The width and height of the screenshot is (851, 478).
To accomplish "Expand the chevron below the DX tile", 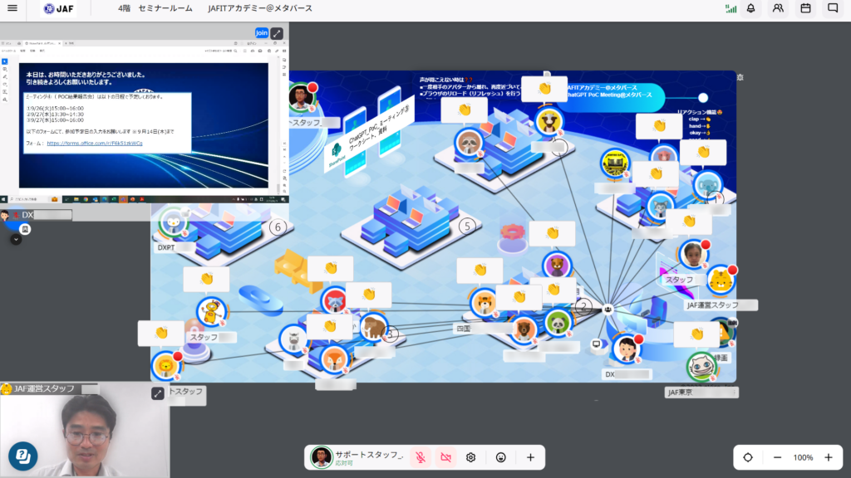I will 16,239.
